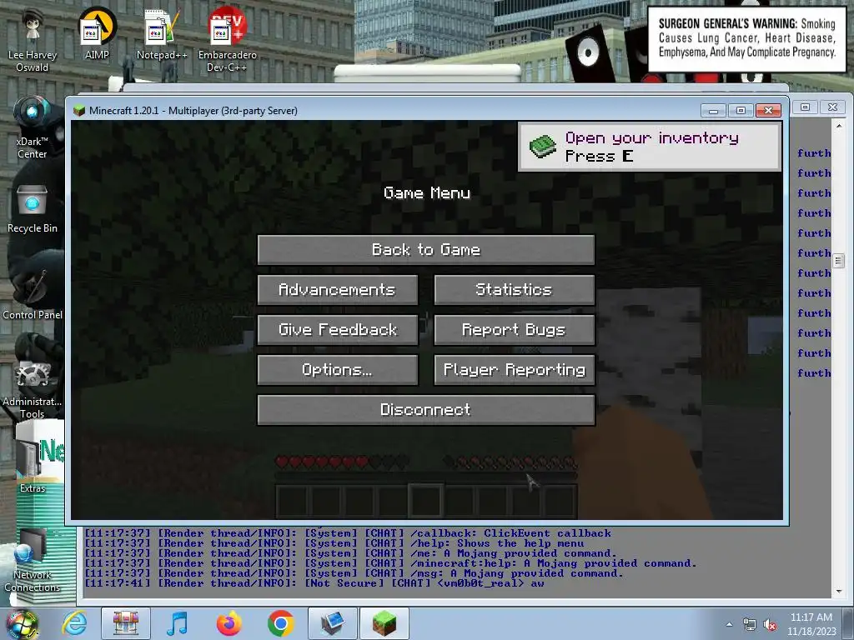Click the green book icon in tutorial toast

[542, 147]
